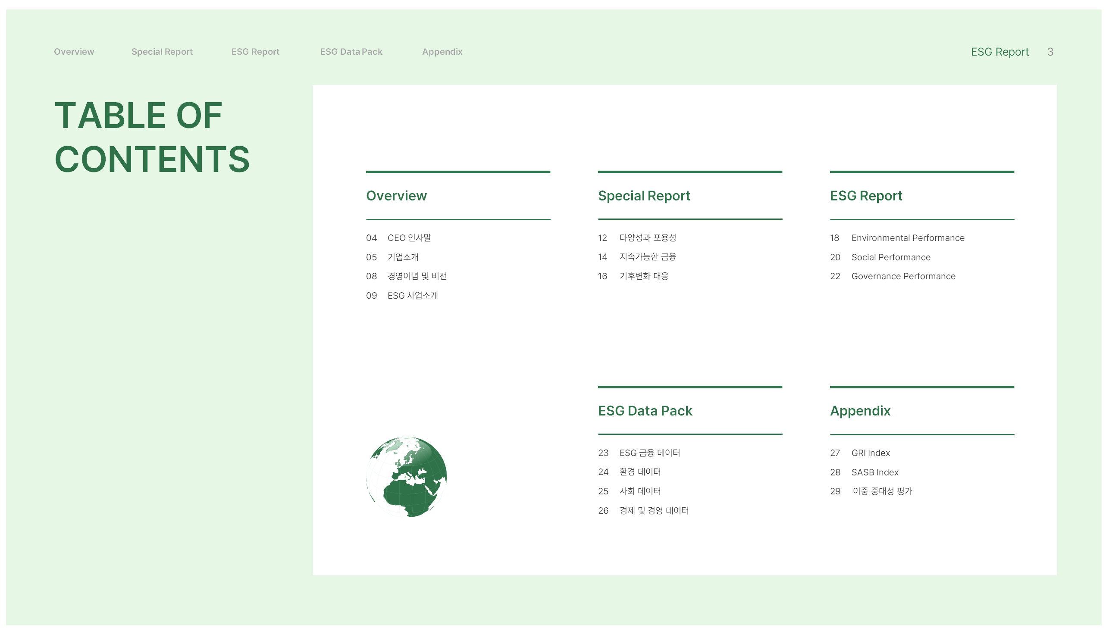
Task: Open GRI Index appendix entry
Action: [870, 453]
